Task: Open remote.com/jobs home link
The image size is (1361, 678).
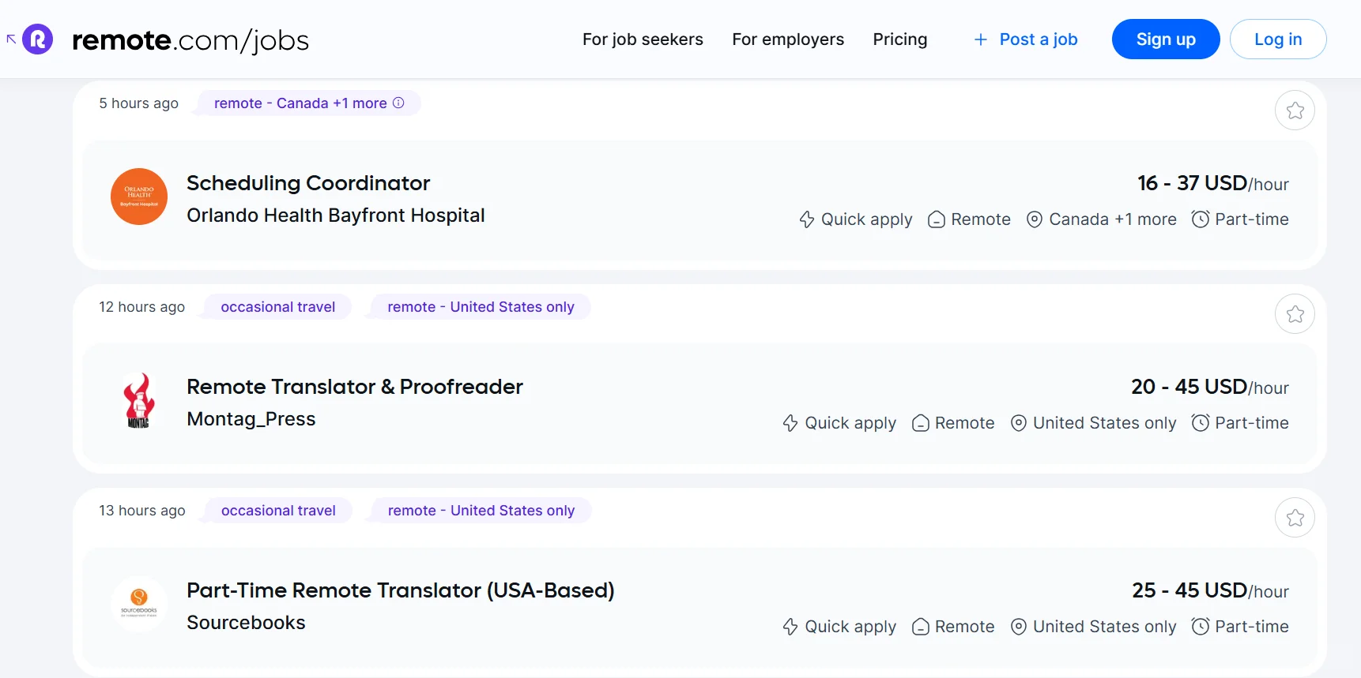Action: coord(190,39)
